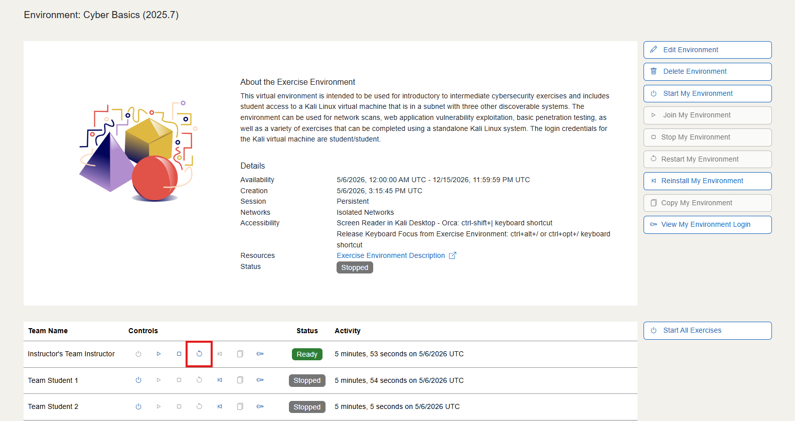Click the creation time '5/6/2026, 3:15:45 PM UTC'

(380, 191)
